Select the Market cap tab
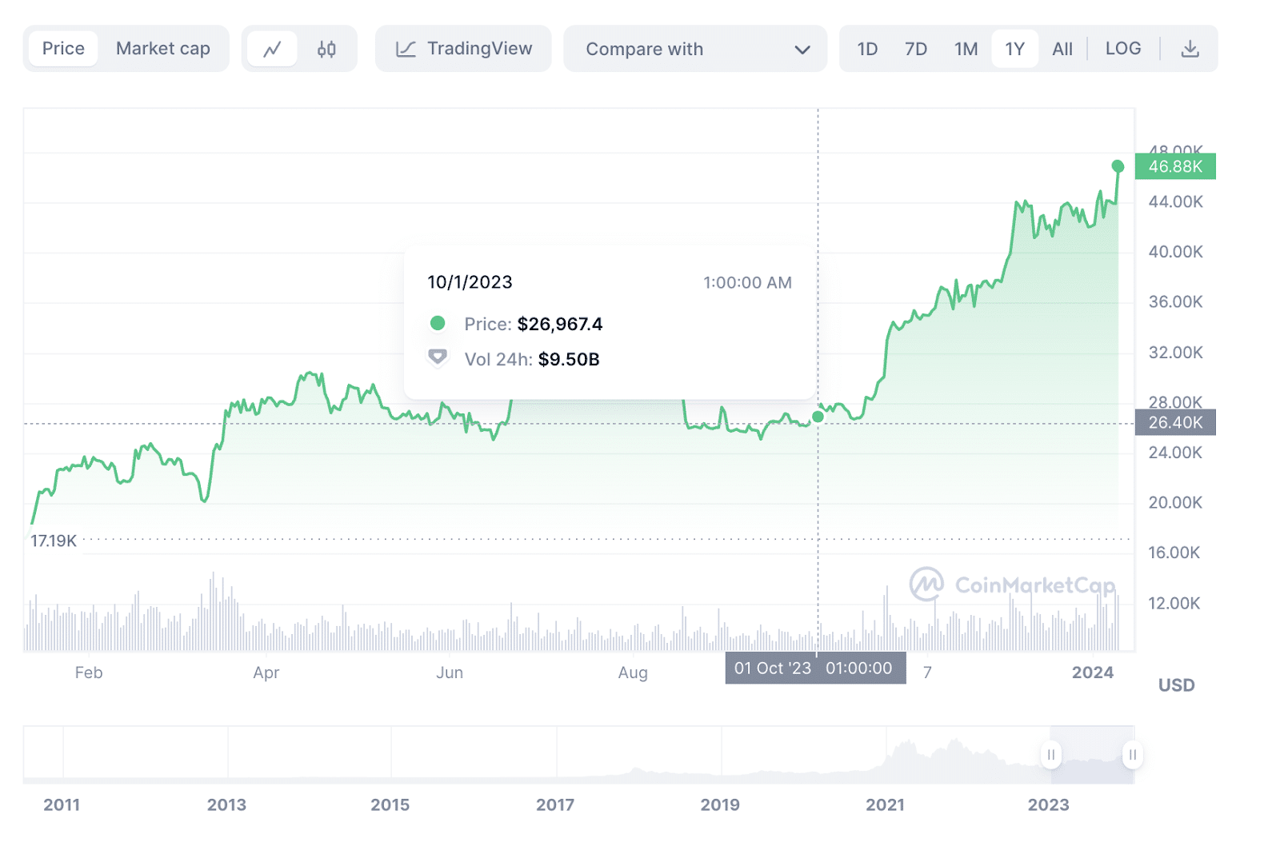 [x=163, y=49]
